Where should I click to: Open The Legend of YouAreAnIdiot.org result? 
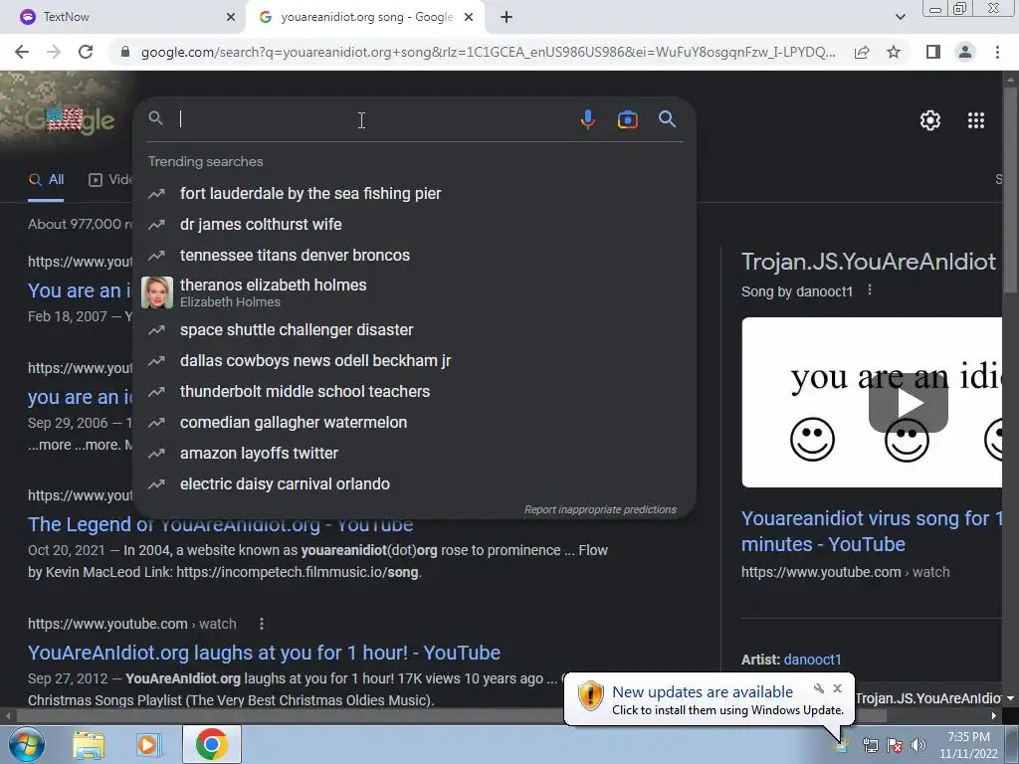pos(221,525)
